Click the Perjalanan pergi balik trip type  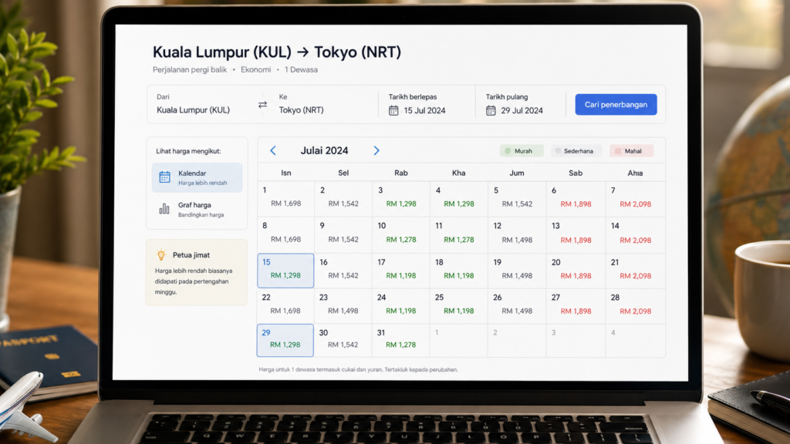click(x=190, y=69)
